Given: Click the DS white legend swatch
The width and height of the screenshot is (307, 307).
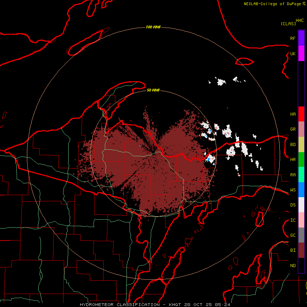Looking at the screenshot, I should click(301, 205).
